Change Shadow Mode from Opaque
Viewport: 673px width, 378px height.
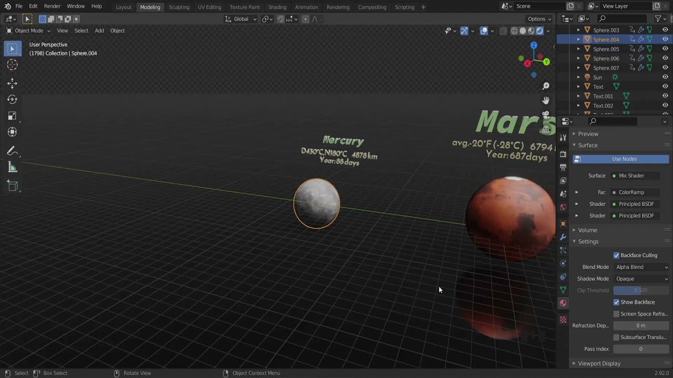point(641,279)
